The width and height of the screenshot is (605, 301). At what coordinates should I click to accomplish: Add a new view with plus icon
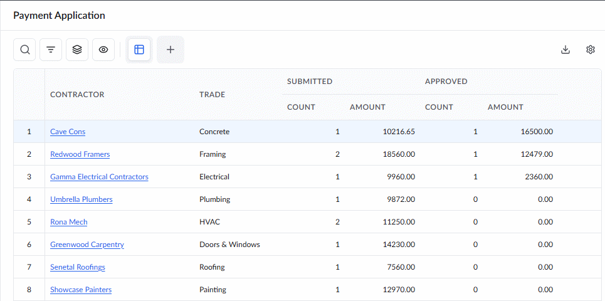171,50
